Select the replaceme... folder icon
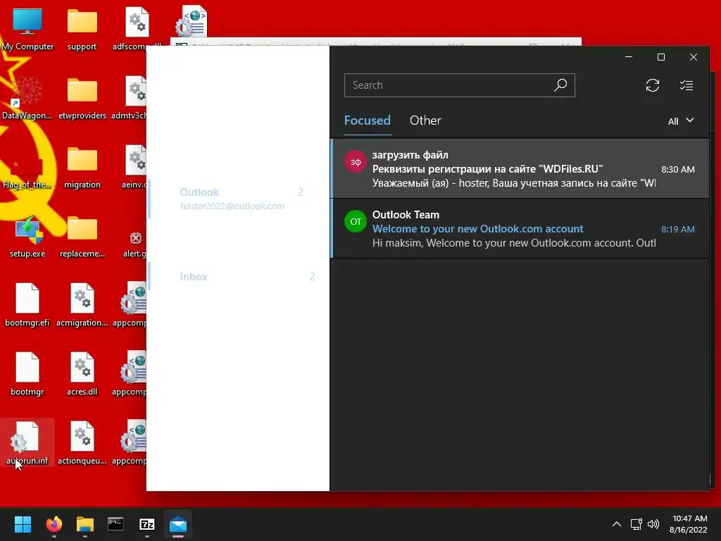The height and width of the screenshot is (541, 721). click(82, 237)
